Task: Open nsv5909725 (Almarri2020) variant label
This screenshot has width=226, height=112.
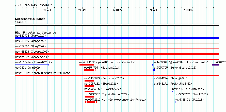Action: tap(103, 89)
